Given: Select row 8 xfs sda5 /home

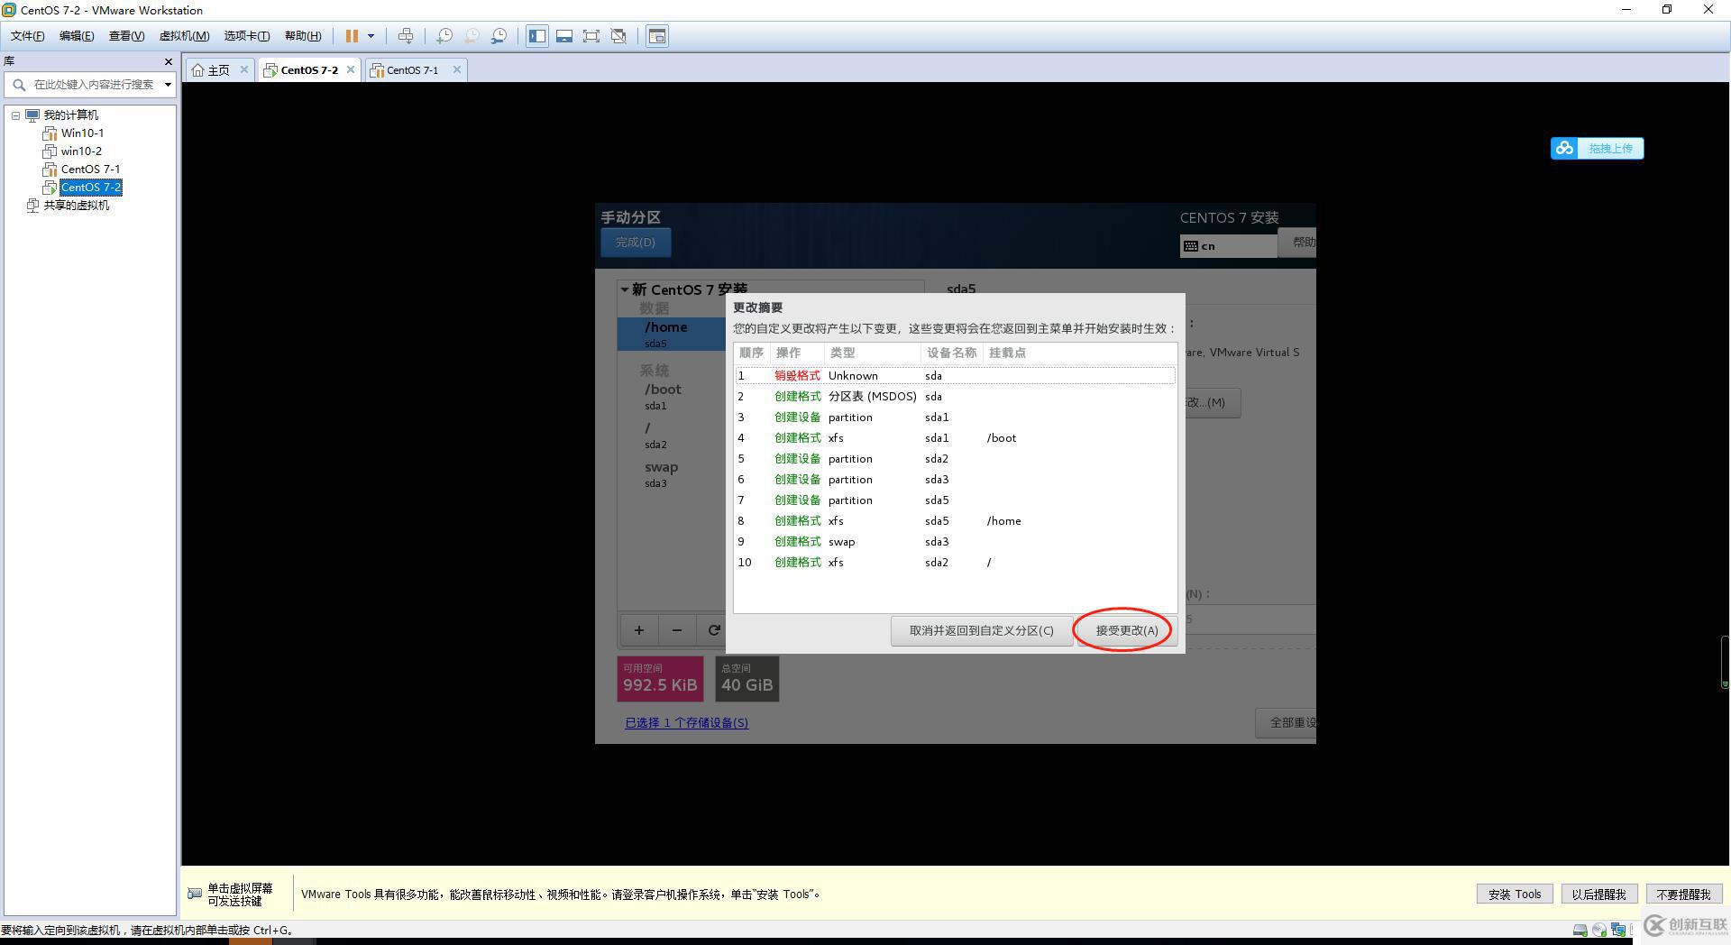Looking at the screenshot, I should 955,521.
